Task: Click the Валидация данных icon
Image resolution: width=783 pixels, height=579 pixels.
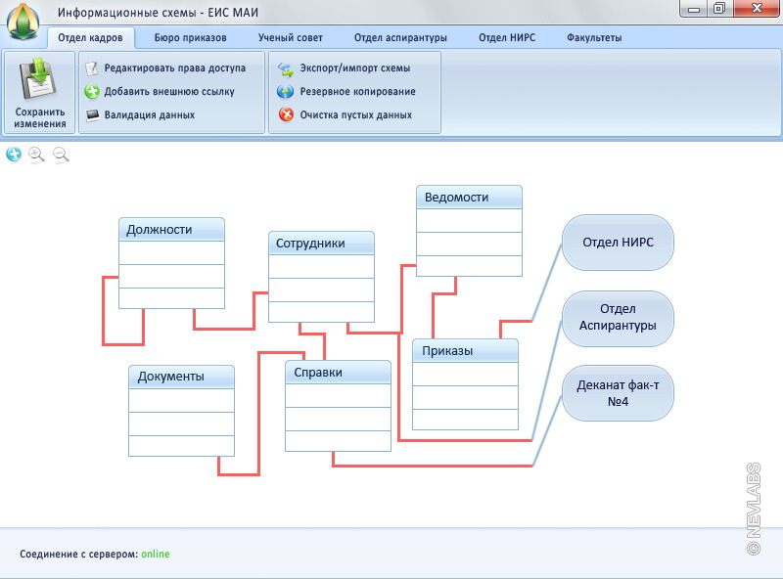Action: coord(92,115)
